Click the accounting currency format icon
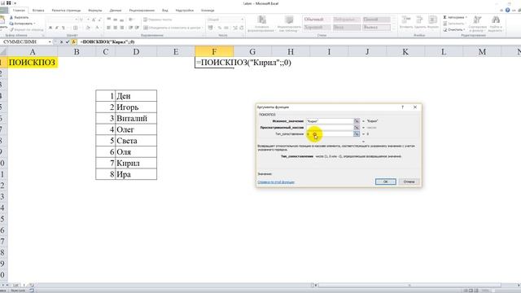 pyautogui.click(x=211, y=28)
